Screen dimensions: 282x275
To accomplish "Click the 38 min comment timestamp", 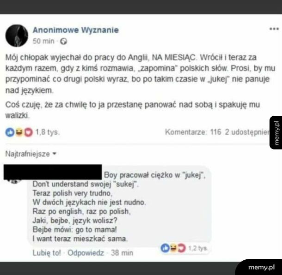I will pyautogui.click(x=122, y=253).
